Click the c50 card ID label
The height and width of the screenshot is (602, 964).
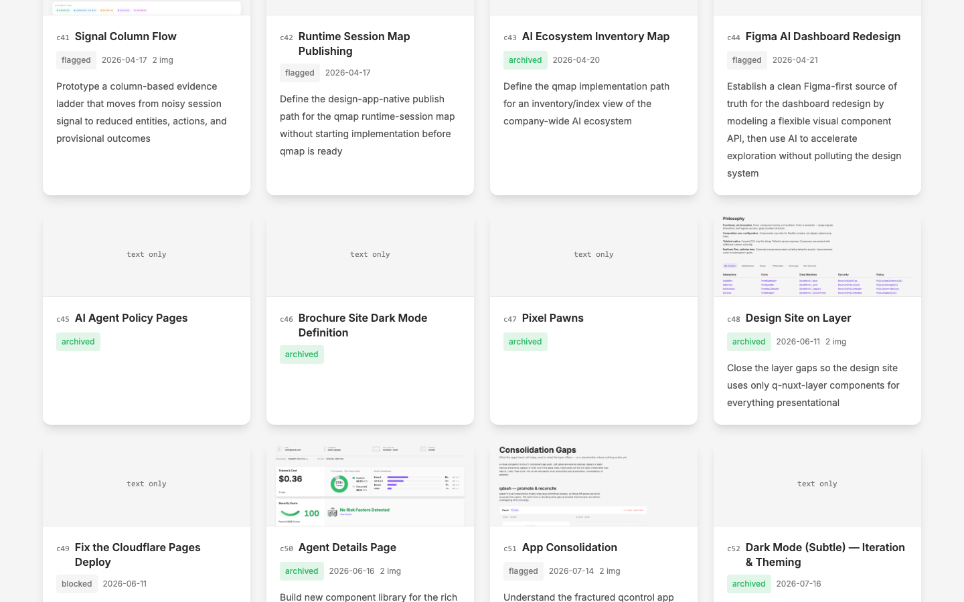[x=287, y=549]
